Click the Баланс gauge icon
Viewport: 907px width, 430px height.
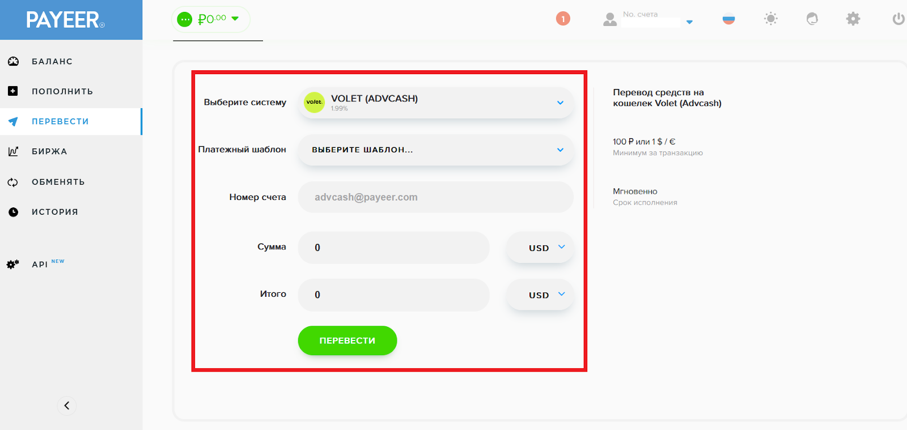[x=13, y=61]
